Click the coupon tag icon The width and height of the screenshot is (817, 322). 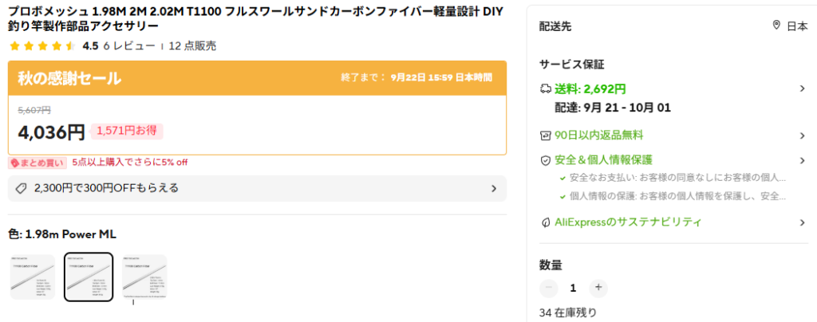point(22,189)
